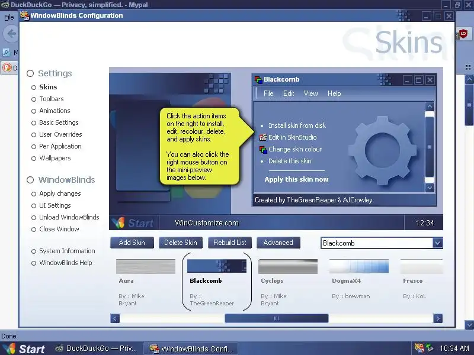Screen dimensions: 474x355
Task: Select the Aura skin thumbnail
Action: [x=145, y=267]
